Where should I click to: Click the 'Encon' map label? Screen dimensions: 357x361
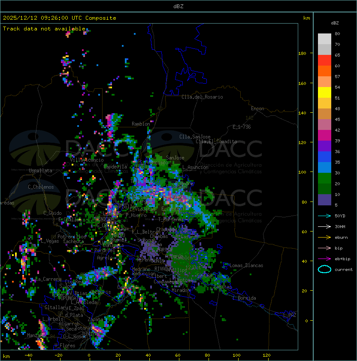[257, 108]
